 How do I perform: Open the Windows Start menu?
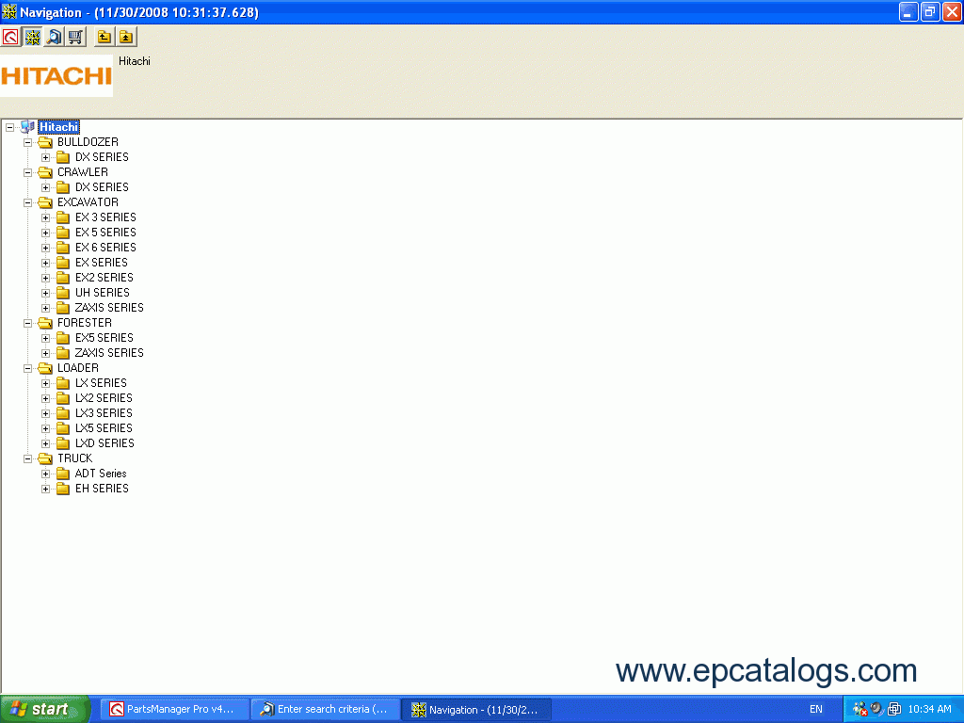point(45,709)
